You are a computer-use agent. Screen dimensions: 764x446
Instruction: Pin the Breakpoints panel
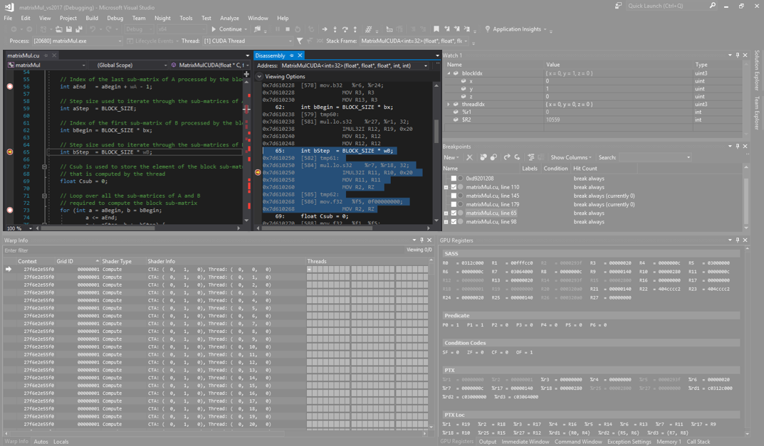point(737,146)
